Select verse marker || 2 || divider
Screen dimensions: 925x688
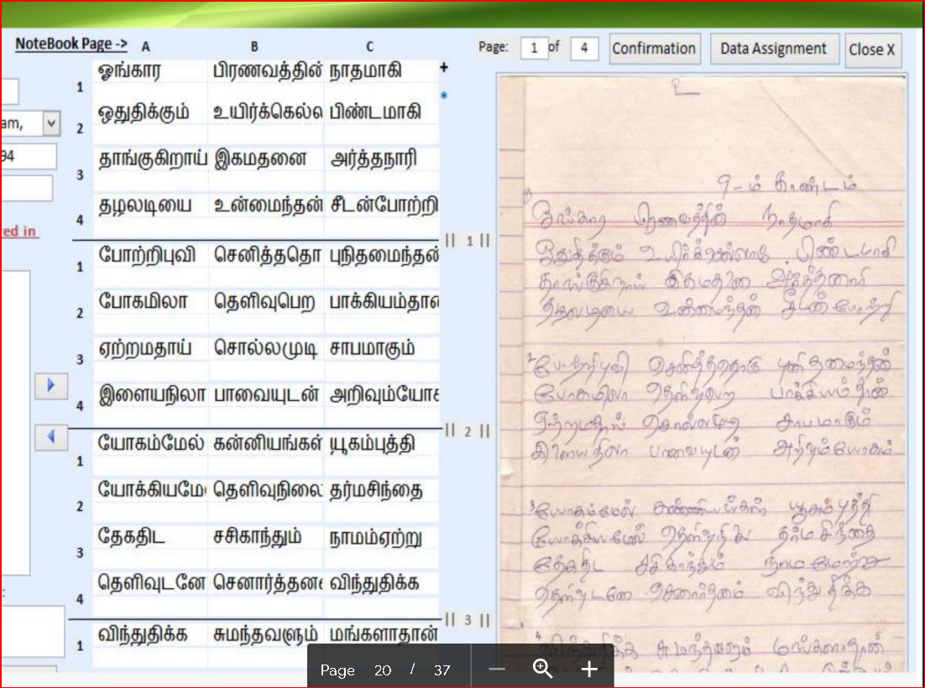pyautogui.click(x=467, y=431)
